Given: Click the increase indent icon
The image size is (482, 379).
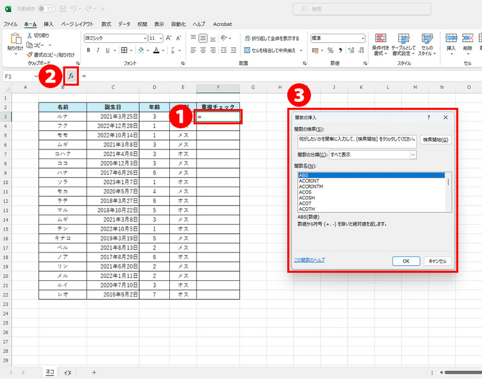Looking at the screenshot, I should [234, 50].
